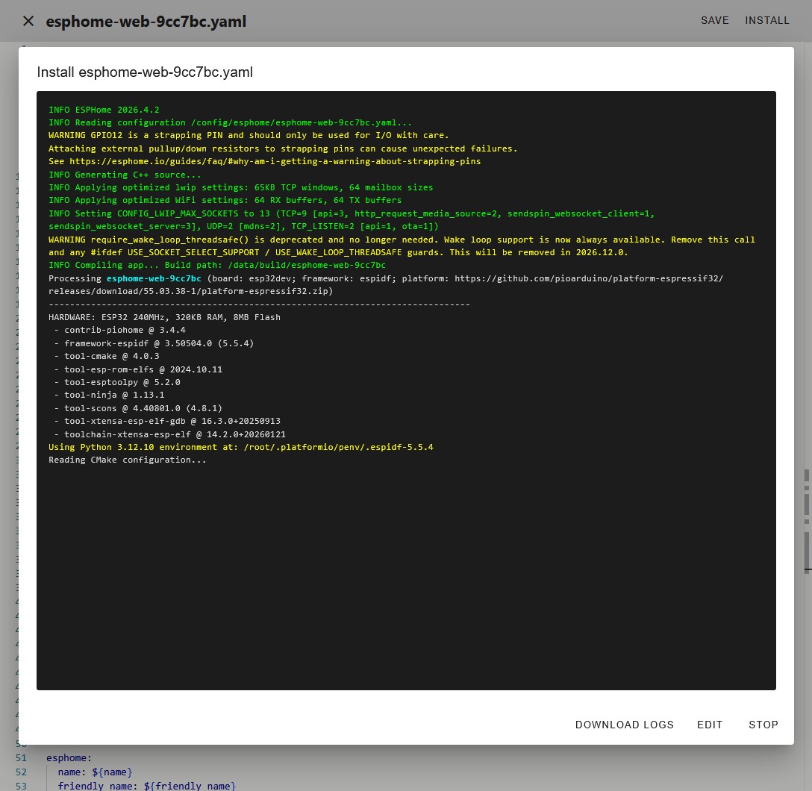Image resolution: width=812 pixels, height=791 pixels.
Task: Select the 'INFO Generating C++ source...' line
Action: [125, 175]
